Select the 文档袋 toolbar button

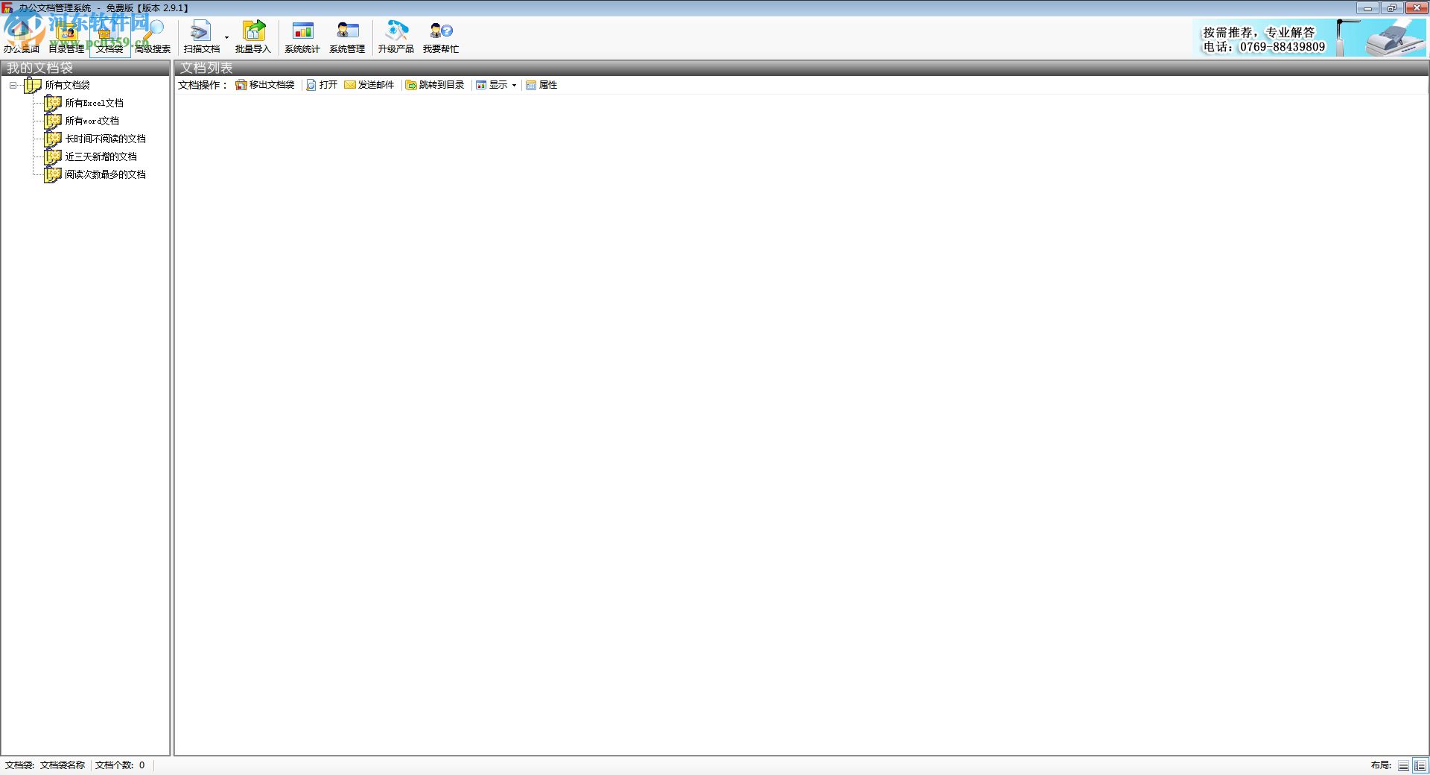(x=109, y=37)
